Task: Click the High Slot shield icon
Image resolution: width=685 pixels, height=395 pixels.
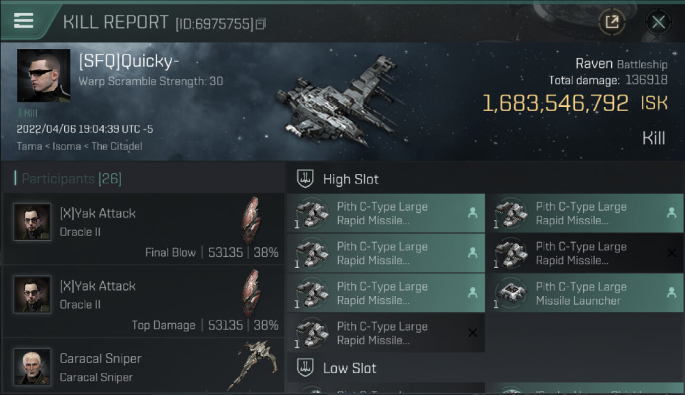Action: pos(306,179)
